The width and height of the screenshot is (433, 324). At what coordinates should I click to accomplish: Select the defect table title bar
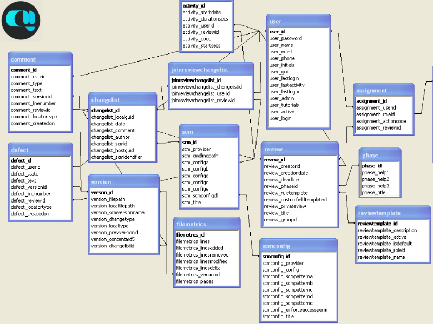[x=40, y=150]
